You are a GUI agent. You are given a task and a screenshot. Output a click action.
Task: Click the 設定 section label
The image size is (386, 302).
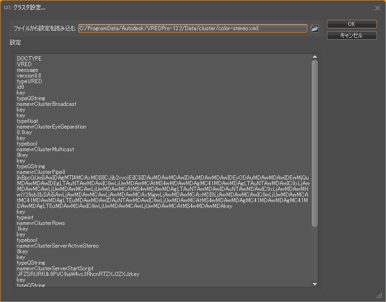point(15,43)
